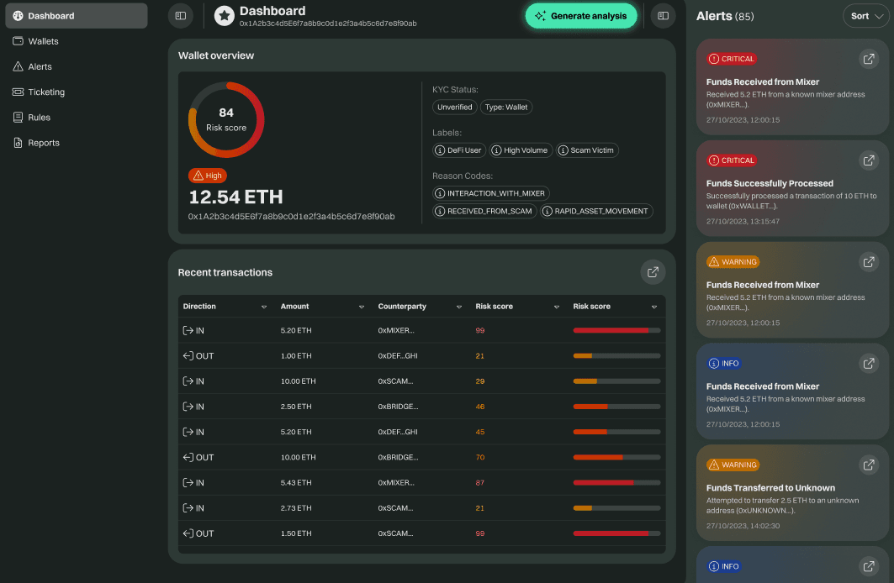Screen dimensions: 894x583
Task: Open the Recent transactions external link icon
Action: (653, 271)
